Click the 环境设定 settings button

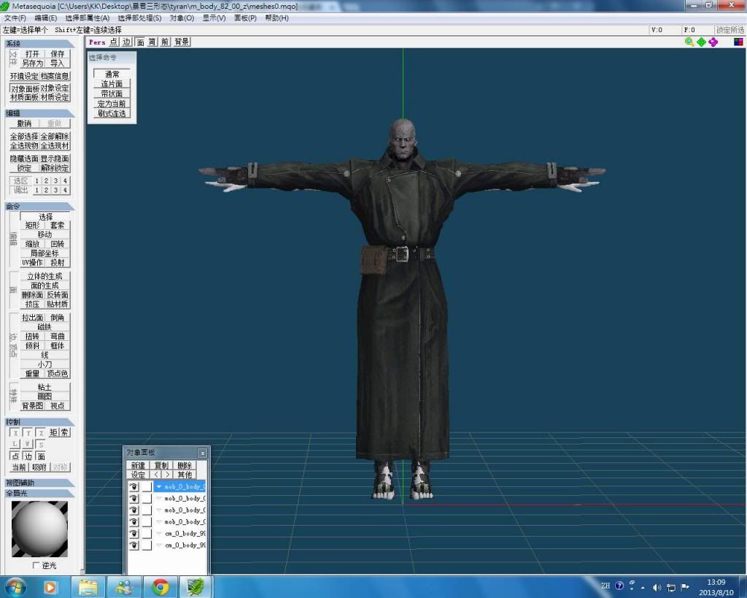point(24,76)
